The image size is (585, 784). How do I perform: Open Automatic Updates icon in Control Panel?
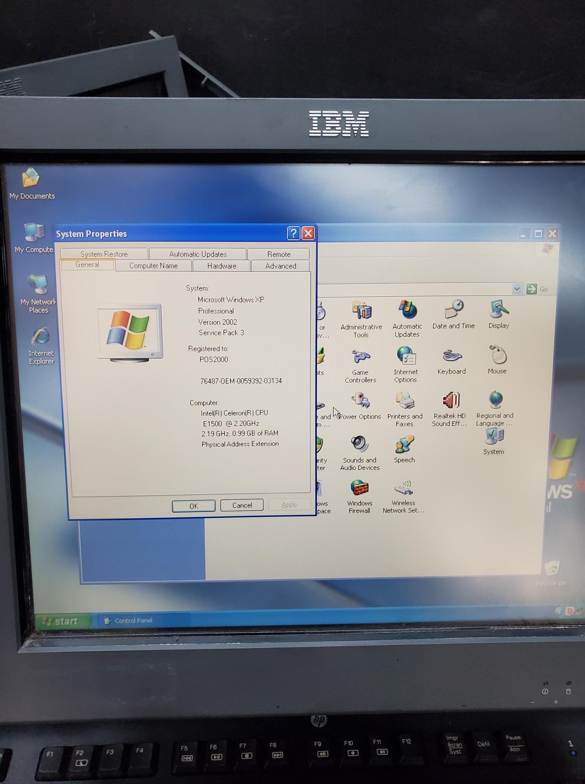click(x=407, y=319)
